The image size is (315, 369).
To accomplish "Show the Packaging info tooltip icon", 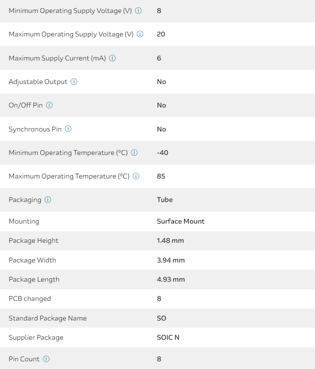I will (48, 200).
